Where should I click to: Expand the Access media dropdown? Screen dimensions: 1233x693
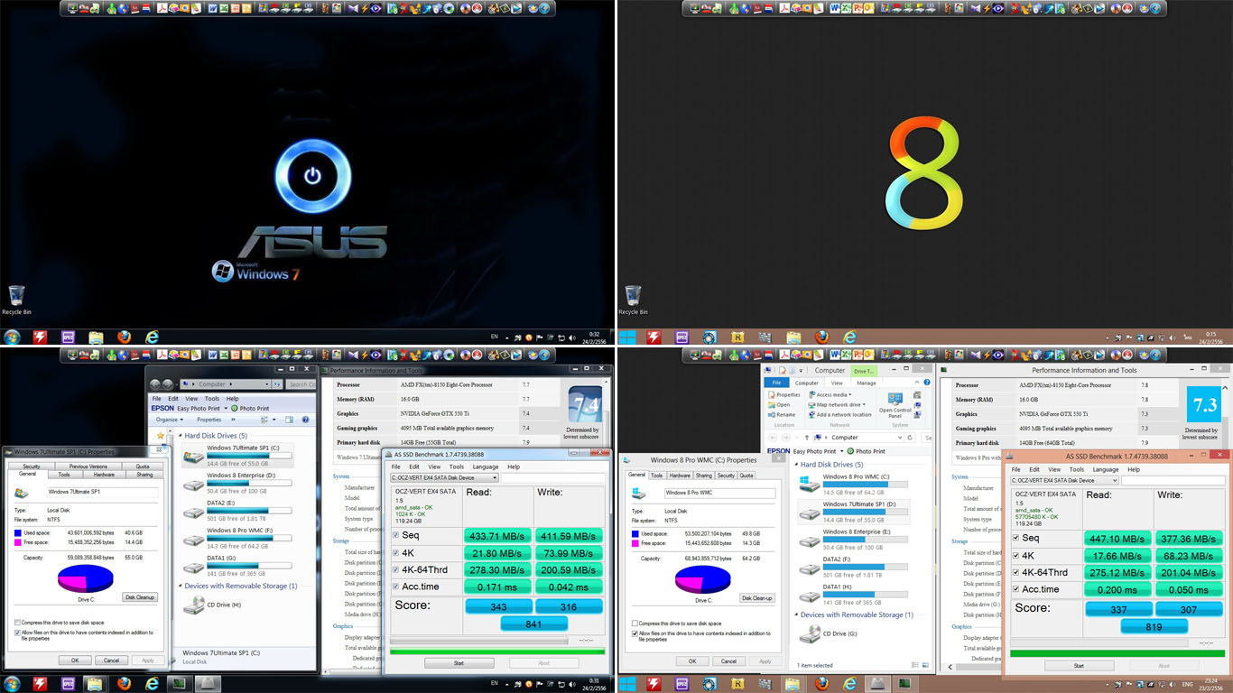tap(830, 394)
